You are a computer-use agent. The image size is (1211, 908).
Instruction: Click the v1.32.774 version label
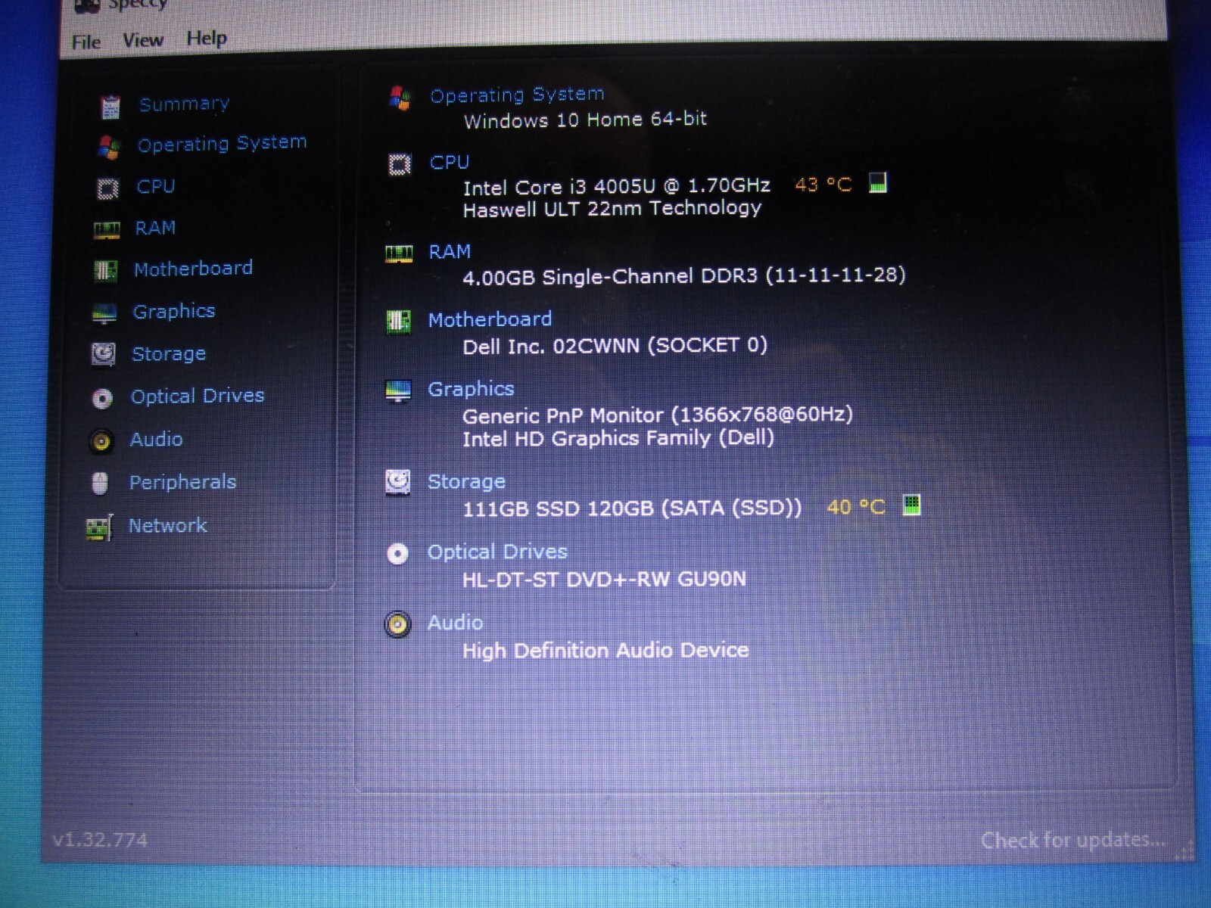pyautogui.click(x=100, y=840)
